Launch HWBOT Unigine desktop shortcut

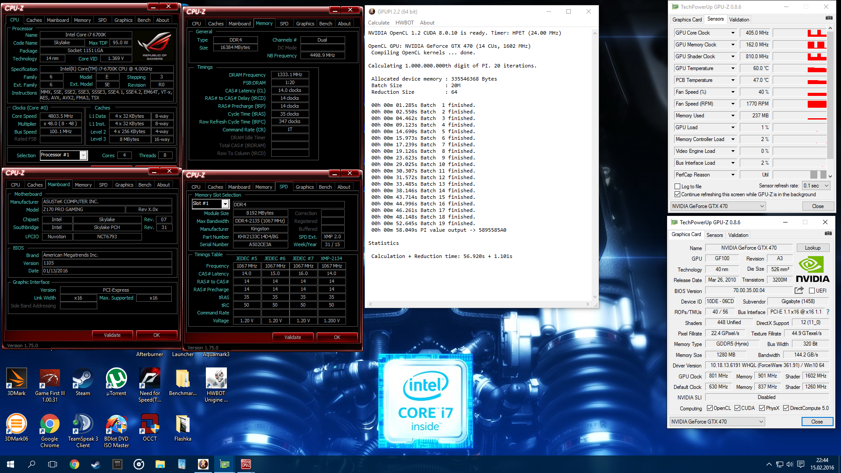point(216,385)
